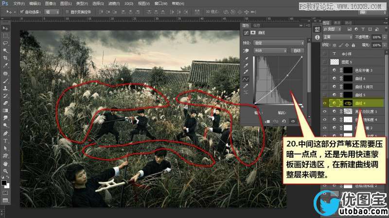Select the Hand tool

click(5, 164)
